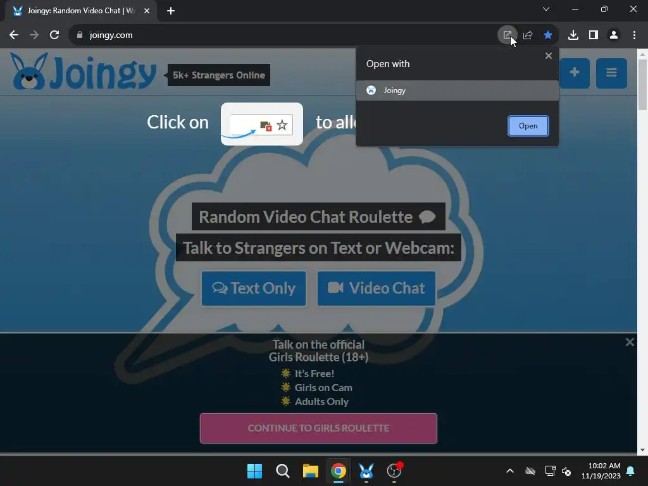648x486 pixels.
Task: Start Text Only chat
Action: (x=254, y=289)
